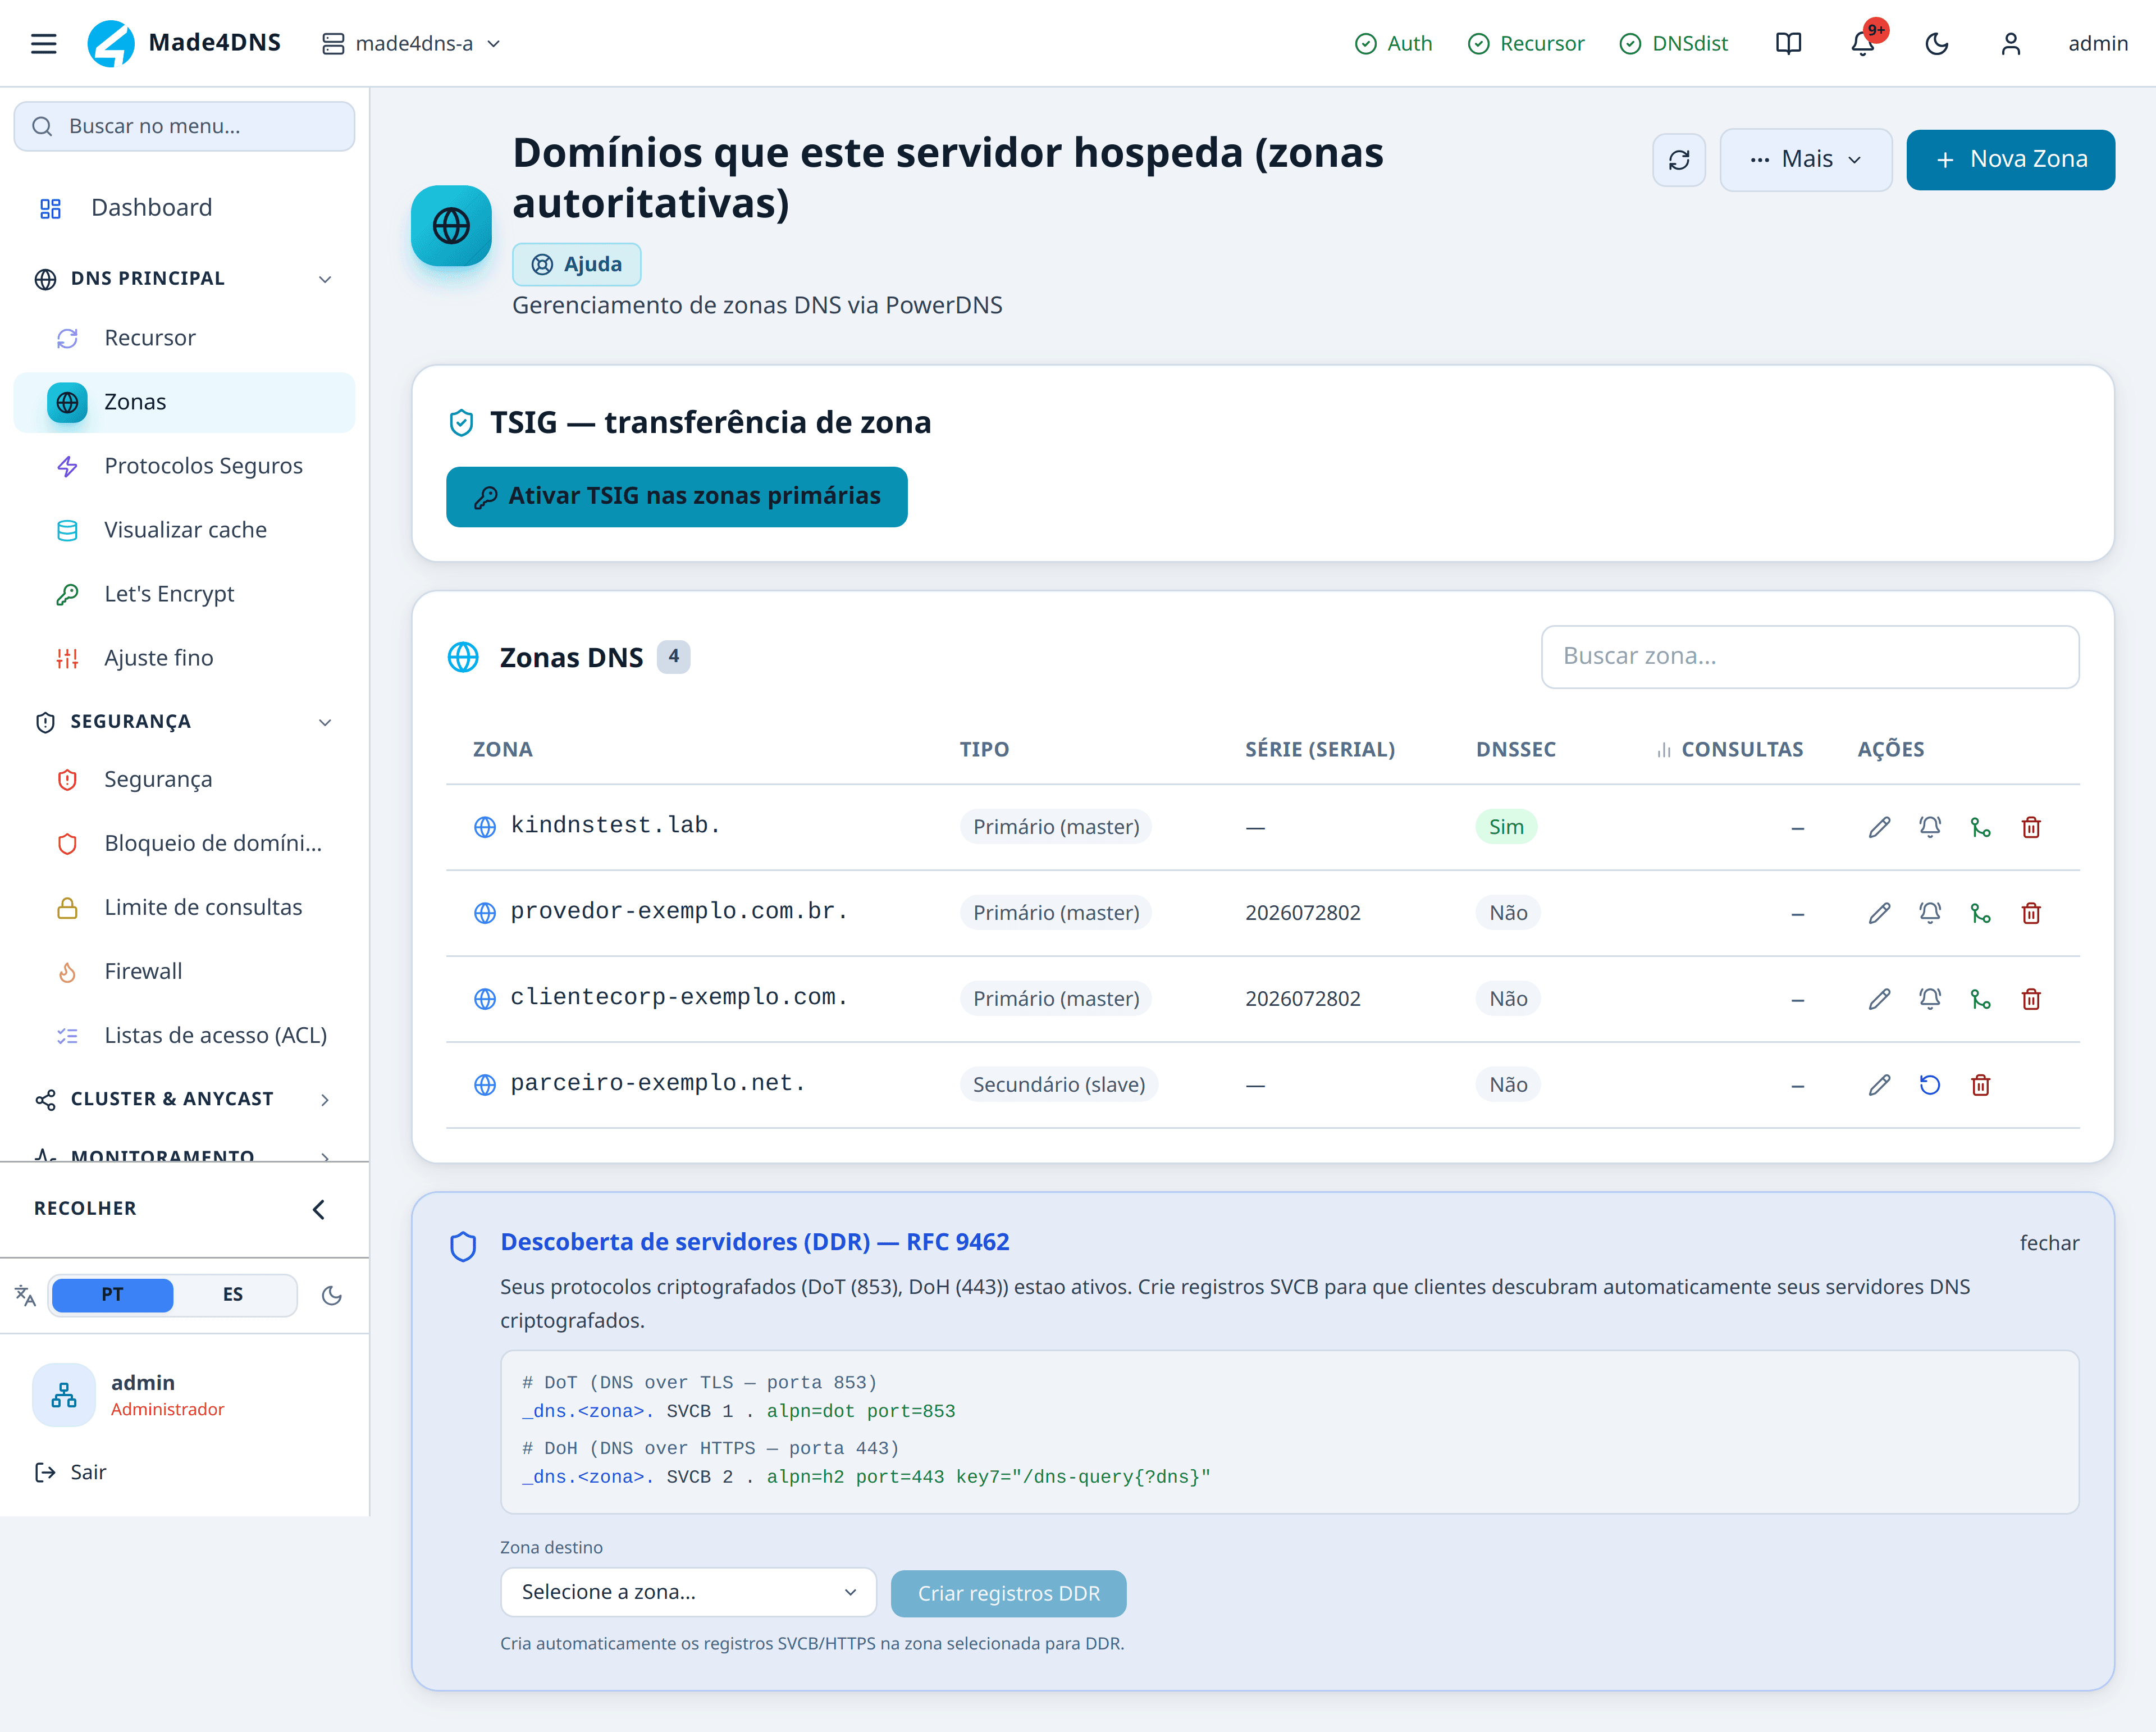Open the user profile icon
This screenshot has width=2156, height=1732.
click(x=2011, y=43)
